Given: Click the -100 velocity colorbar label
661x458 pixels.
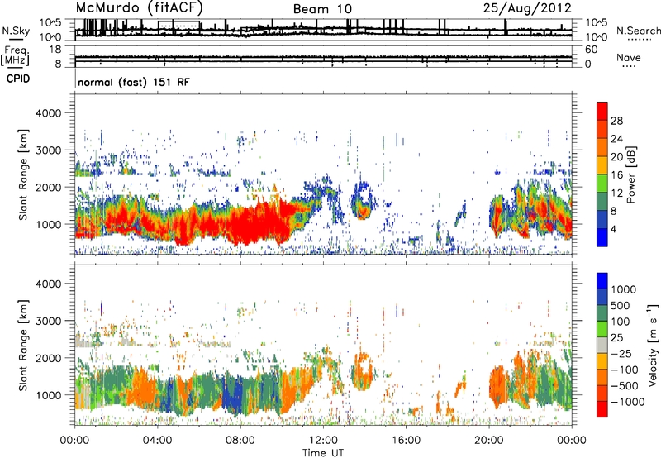Looking at the screenshot, I should pos(625,370).
